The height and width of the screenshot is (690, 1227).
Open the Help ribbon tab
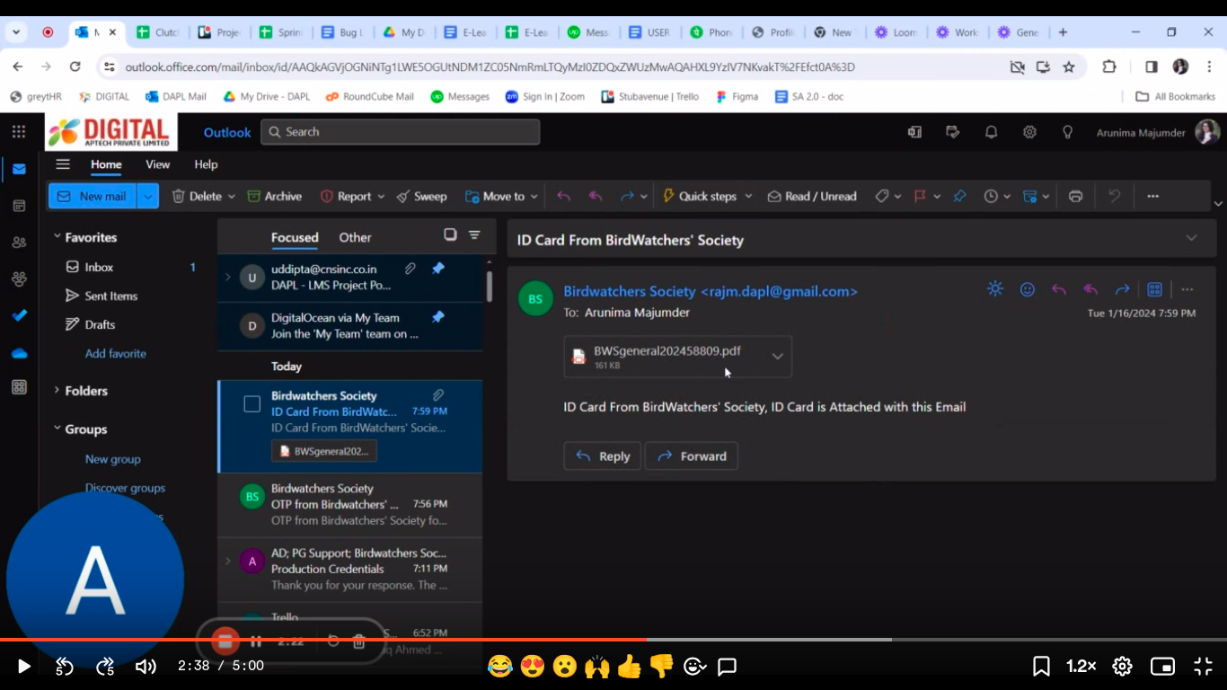pyautogui.click(x=206, y=164)
